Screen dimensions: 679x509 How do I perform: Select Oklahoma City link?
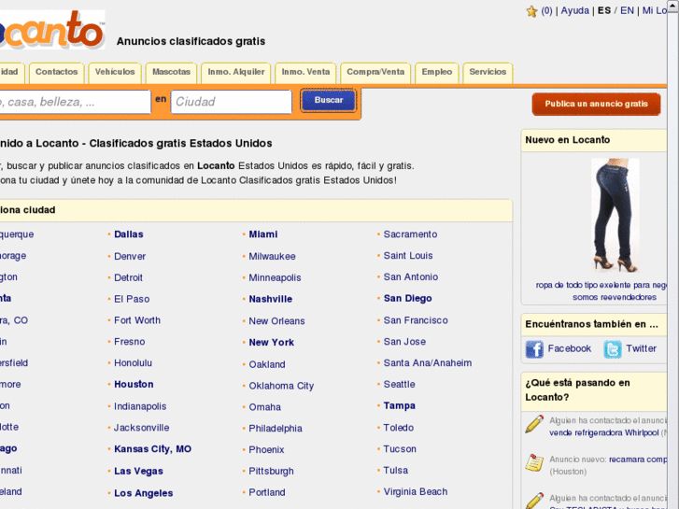click(x=281, y=386)
